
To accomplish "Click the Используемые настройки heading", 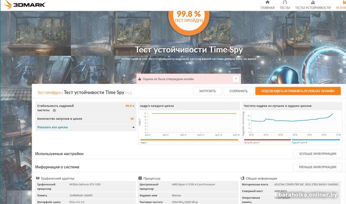I will (x=59, y=154).
